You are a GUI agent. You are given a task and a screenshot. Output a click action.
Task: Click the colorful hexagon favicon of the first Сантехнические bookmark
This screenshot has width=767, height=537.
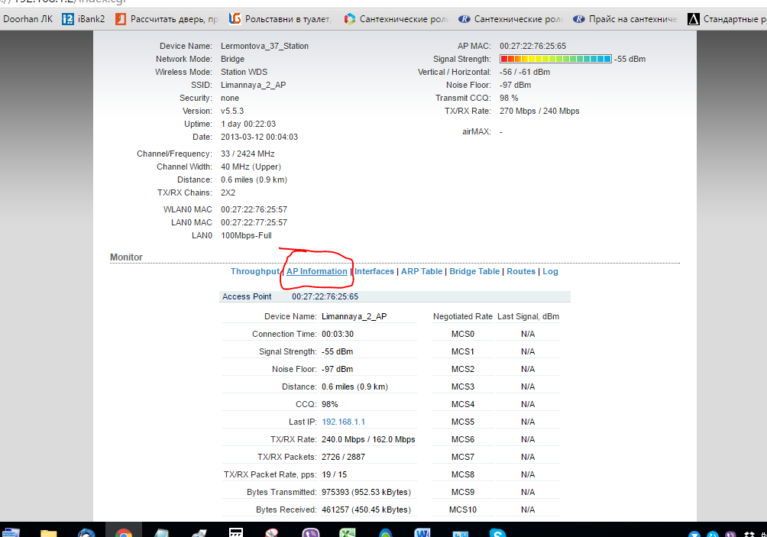pos(349,19)
